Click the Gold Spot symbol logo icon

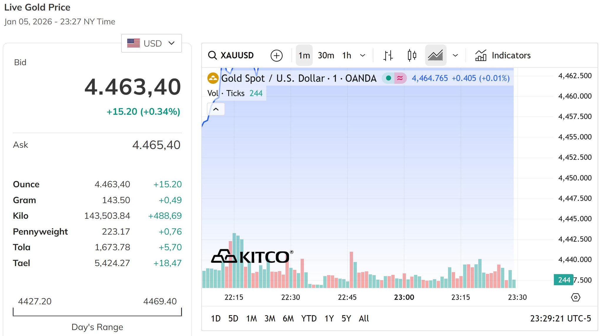click(x=213, y=78)
